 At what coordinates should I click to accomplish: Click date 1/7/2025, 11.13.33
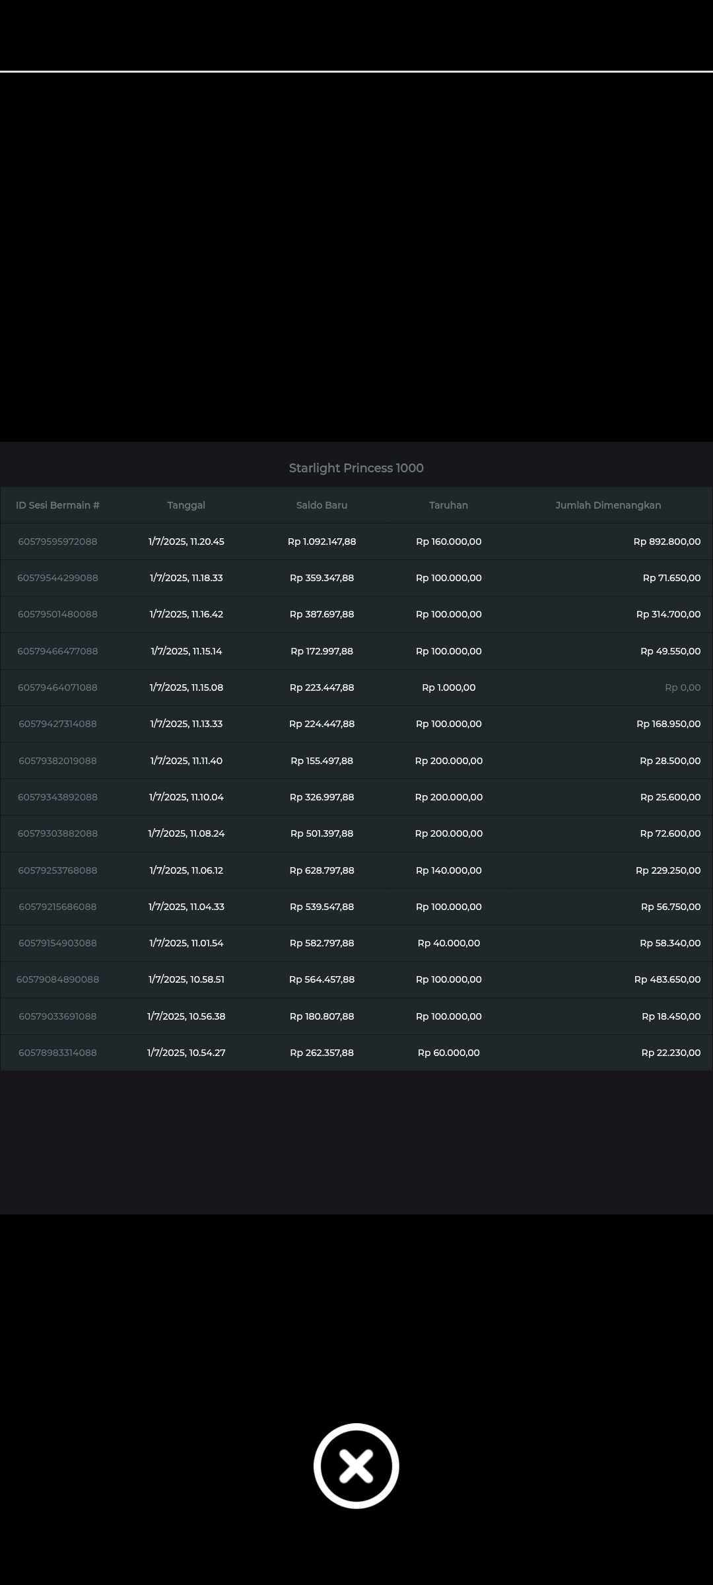pos(186,724)
